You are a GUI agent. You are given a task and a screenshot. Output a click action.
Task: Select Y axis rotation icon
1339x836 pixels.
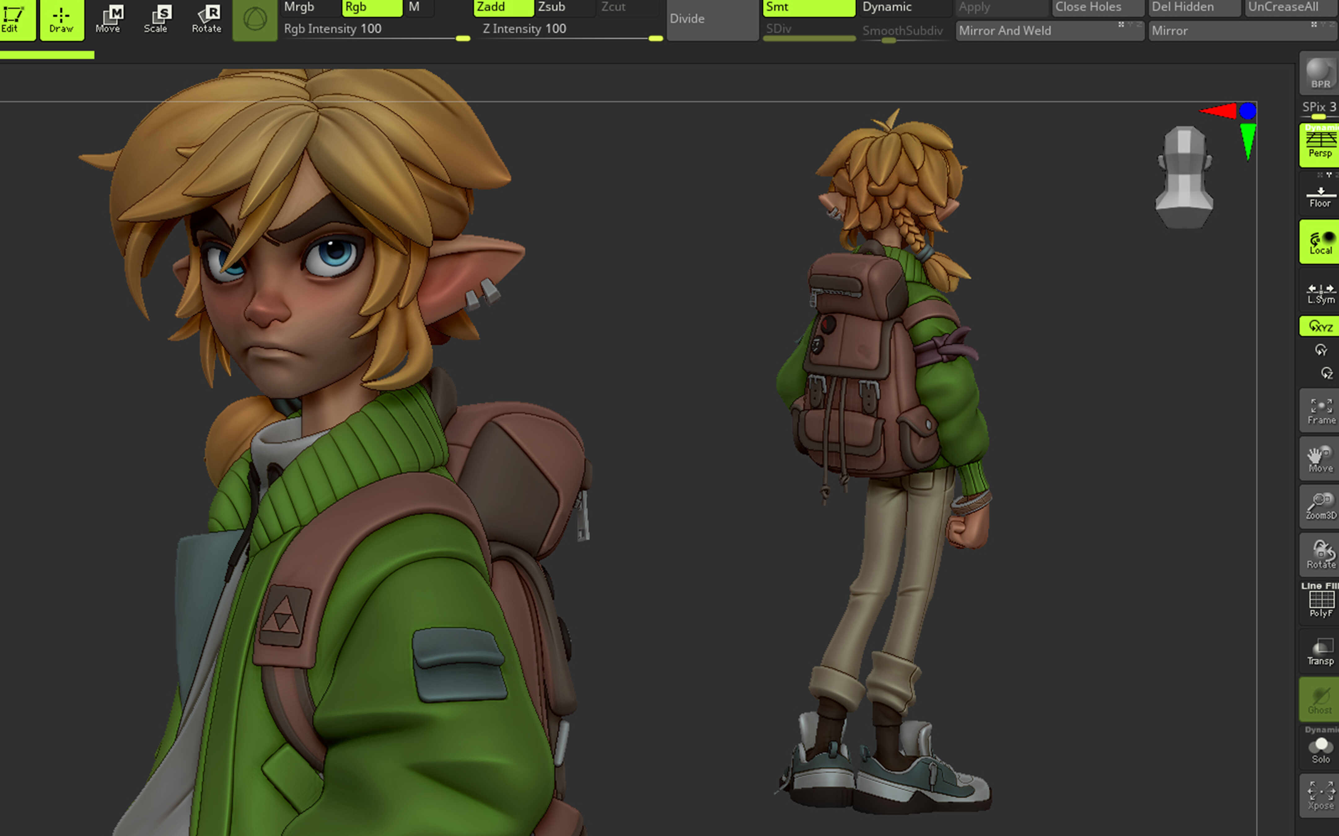click(1321, 350)
